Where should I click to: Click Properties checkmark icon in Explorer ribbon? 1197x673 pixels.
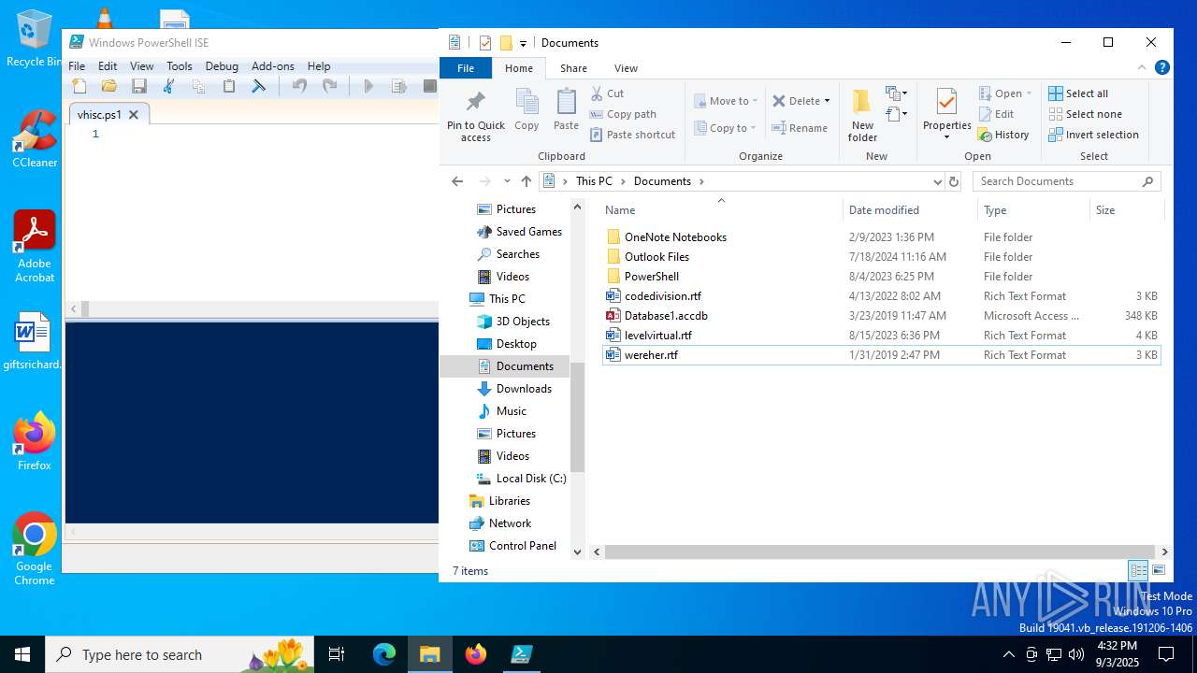point(946,101)
